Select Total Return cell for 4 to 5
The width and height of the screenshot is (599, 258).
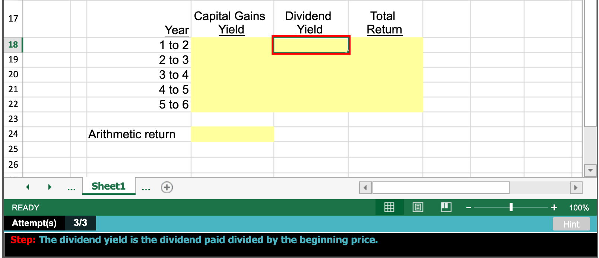(x=386, y=90)
